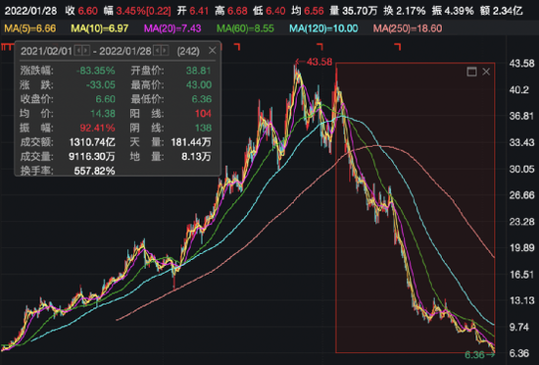Click the 换 2.17% turnover value
This screenshot has width=539, height=365.
tap(405, 11)
